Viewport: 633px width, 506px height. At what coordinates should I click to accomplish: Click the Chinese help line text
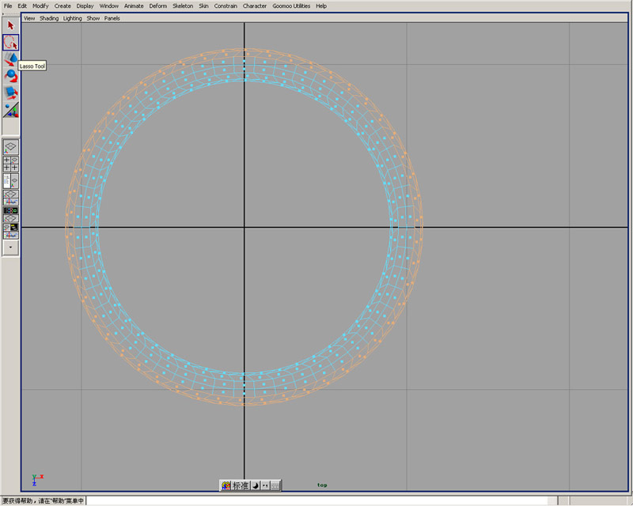coord(44,500)
